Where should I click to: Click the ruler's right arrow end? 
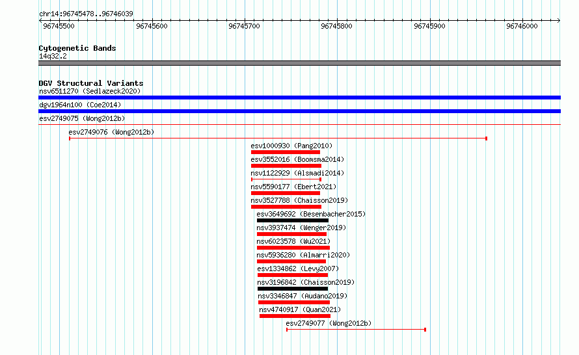pyautogui.click(x=559, y=21)
